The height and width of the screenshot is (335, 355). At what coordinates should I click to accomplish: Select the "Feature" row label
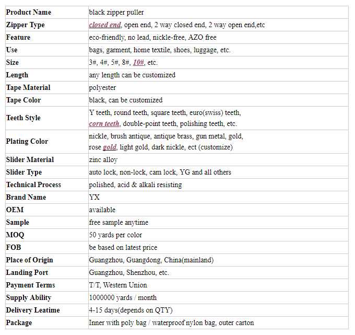[x=18, y=38]
